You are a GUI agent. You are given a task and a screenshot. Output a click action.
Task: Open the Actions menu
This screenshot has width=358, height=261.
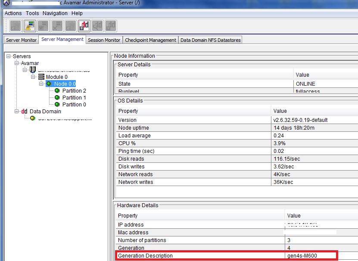coord(13,13)
